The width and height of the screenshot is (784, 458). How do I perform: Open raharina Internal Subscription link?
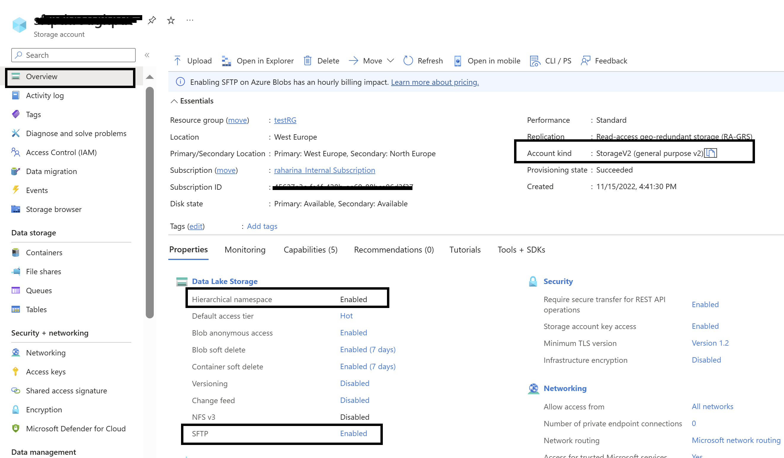[324, 170]
